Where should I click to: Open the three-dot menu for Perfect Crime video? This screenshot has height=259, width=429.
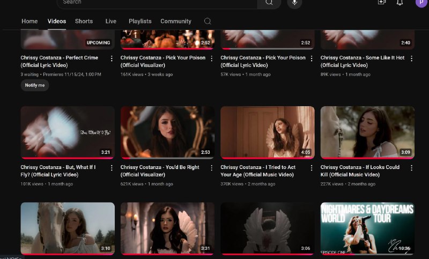[112, 58]
